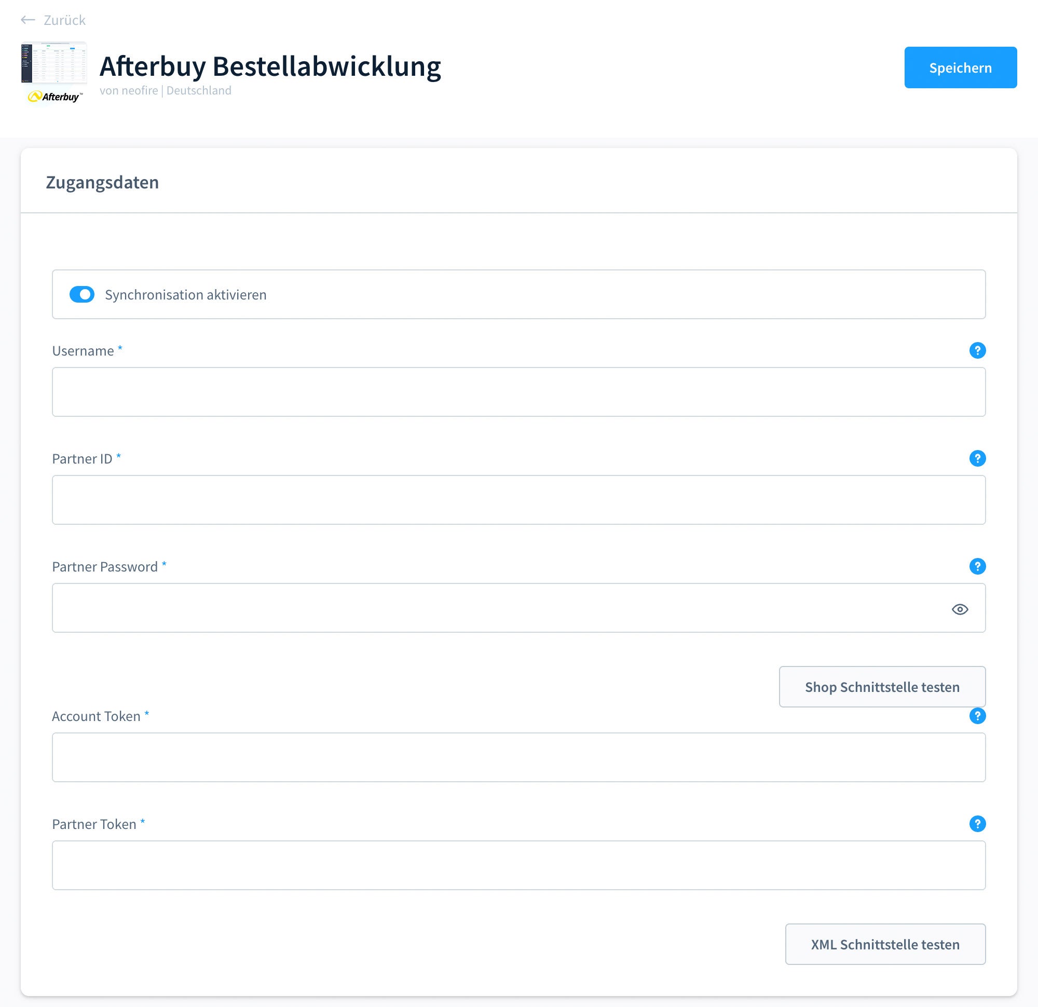Screen dimensions: 1038x1007
Task: Reveal Partner Password with eye icon
Action: coord(960,609)
